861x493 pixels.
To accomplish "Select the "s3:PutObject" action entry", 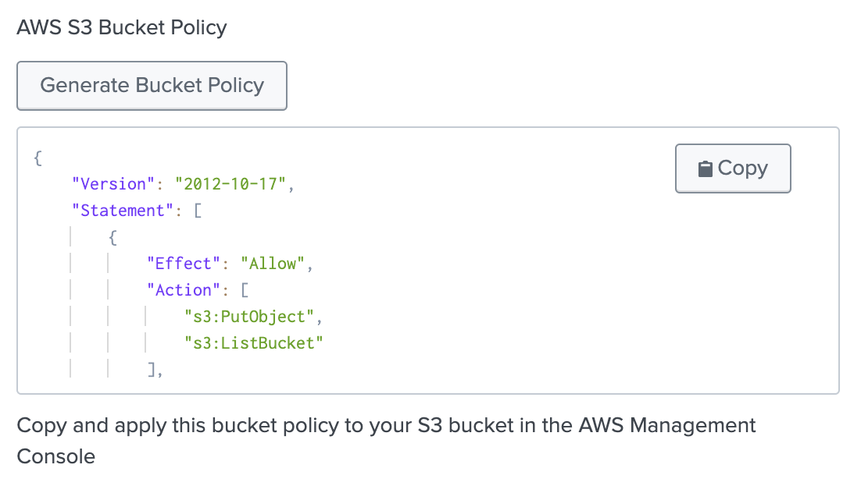I will (x=250, y=317).
